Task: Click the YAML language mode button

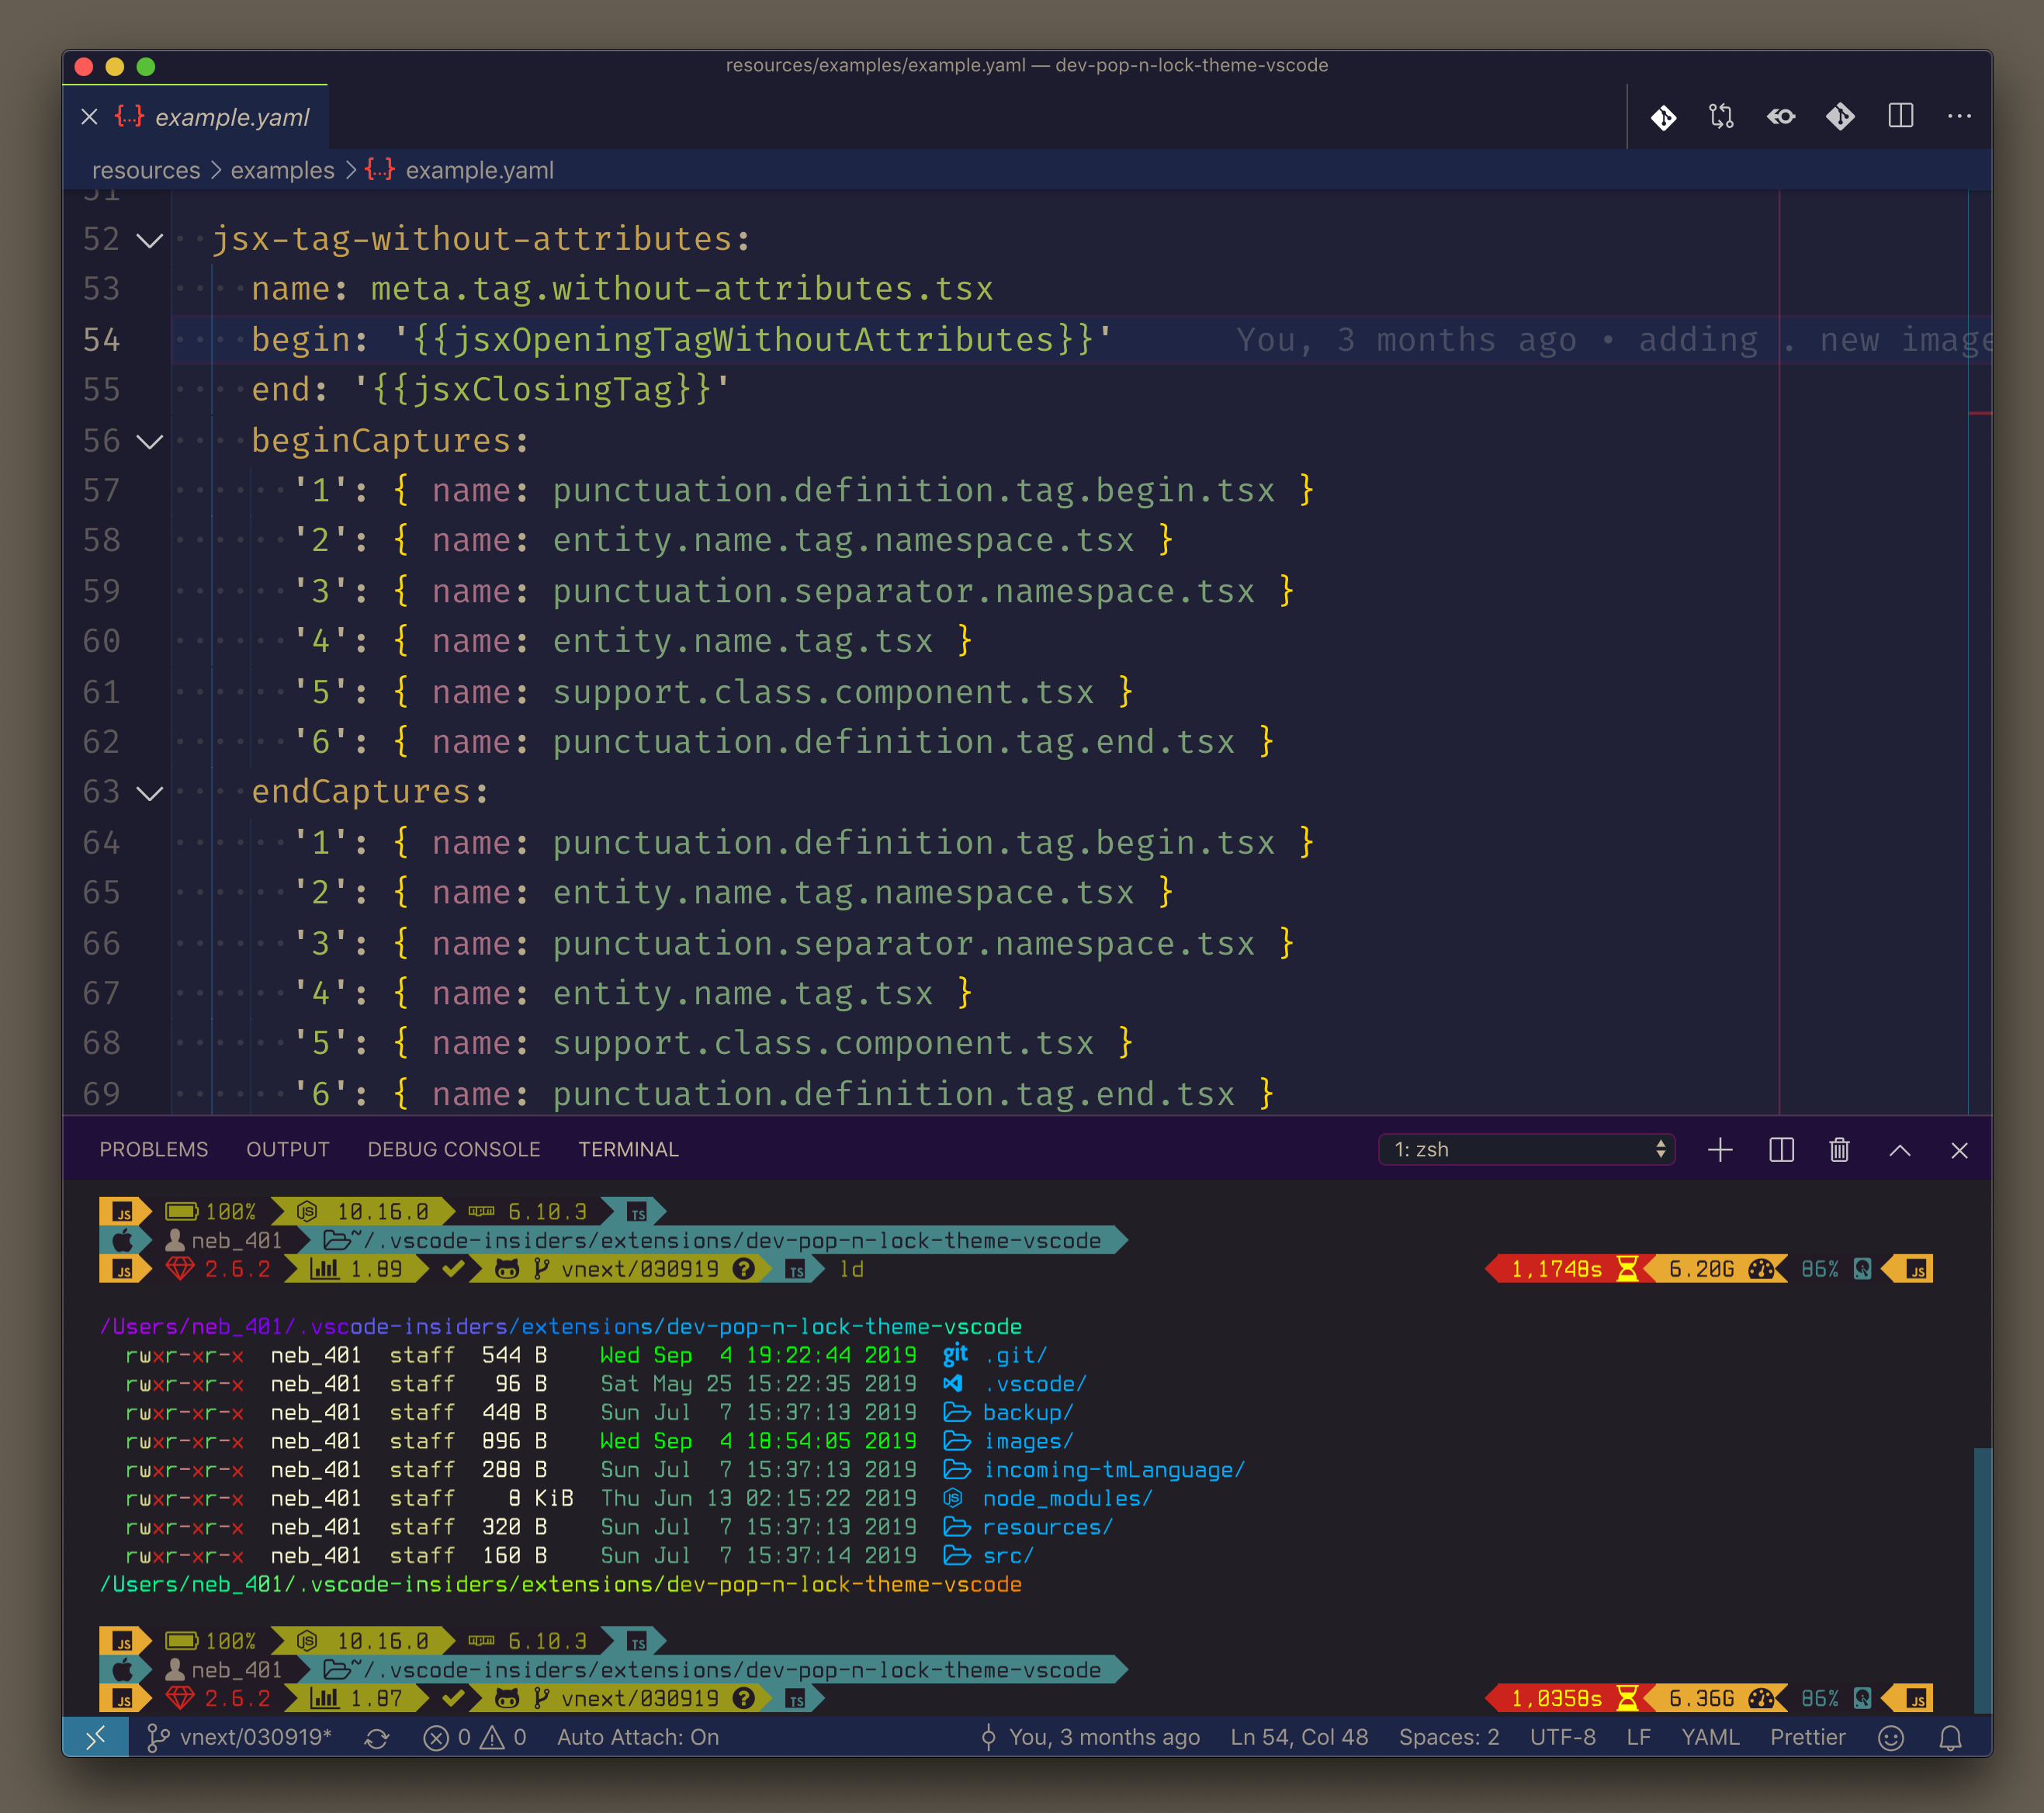Action: [x=1709, y=1738]
